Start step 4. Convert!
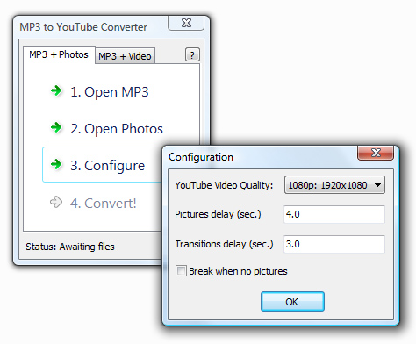 (103, 203)
